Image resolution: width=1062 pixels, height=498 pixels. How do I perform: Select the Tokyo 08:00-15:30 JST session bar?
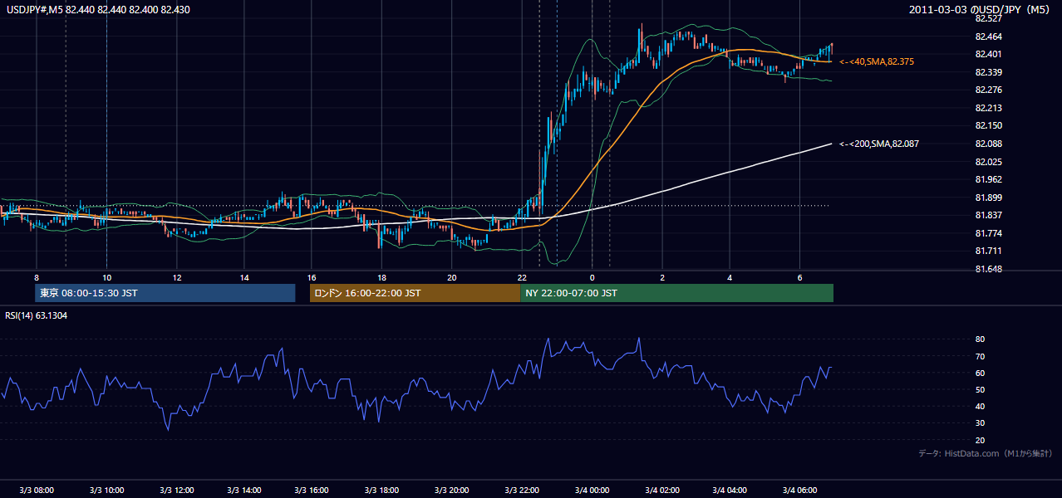click(165, 293)
